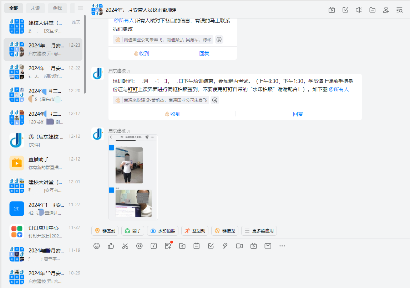Open the sign-in example screenshot image
This screenshot has width=410, height=288.
[x=133, y=177]
